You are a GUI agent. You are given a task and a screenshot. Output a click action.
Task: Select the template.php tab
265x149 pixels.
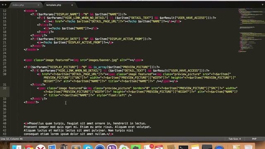(x=53, y=5)
